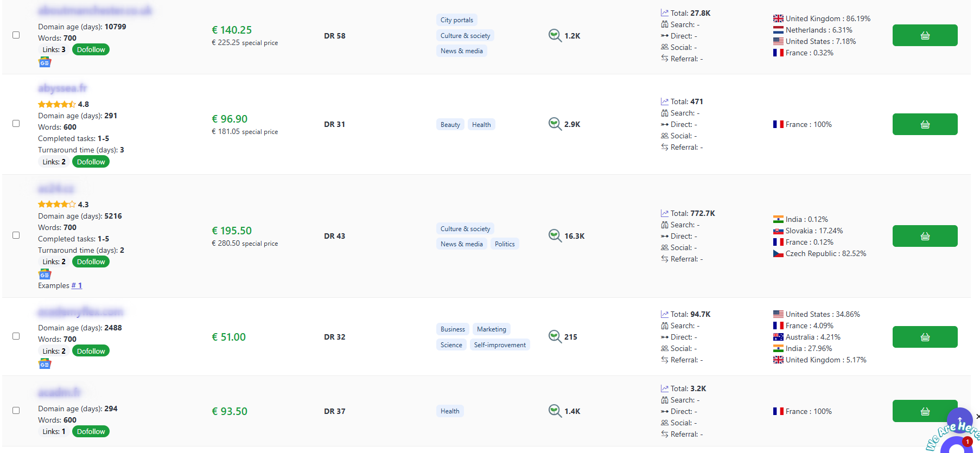Tick the checkbox for the €140.25 listing
Screen dimensions: 980x453
(16, 35)
